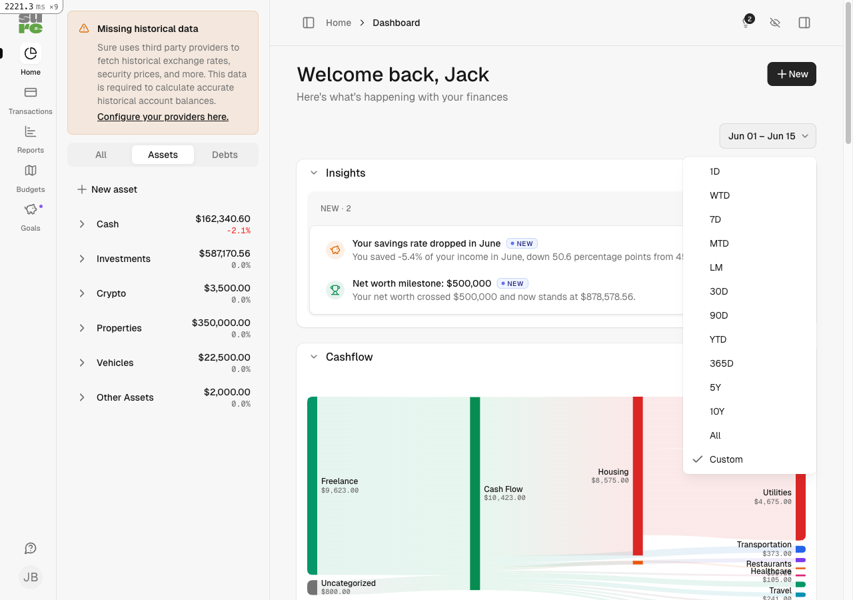Viewport: 853px width, 600px height.
Task: Click the page vertical scrollbar
Action: click(x=848, y=73)
